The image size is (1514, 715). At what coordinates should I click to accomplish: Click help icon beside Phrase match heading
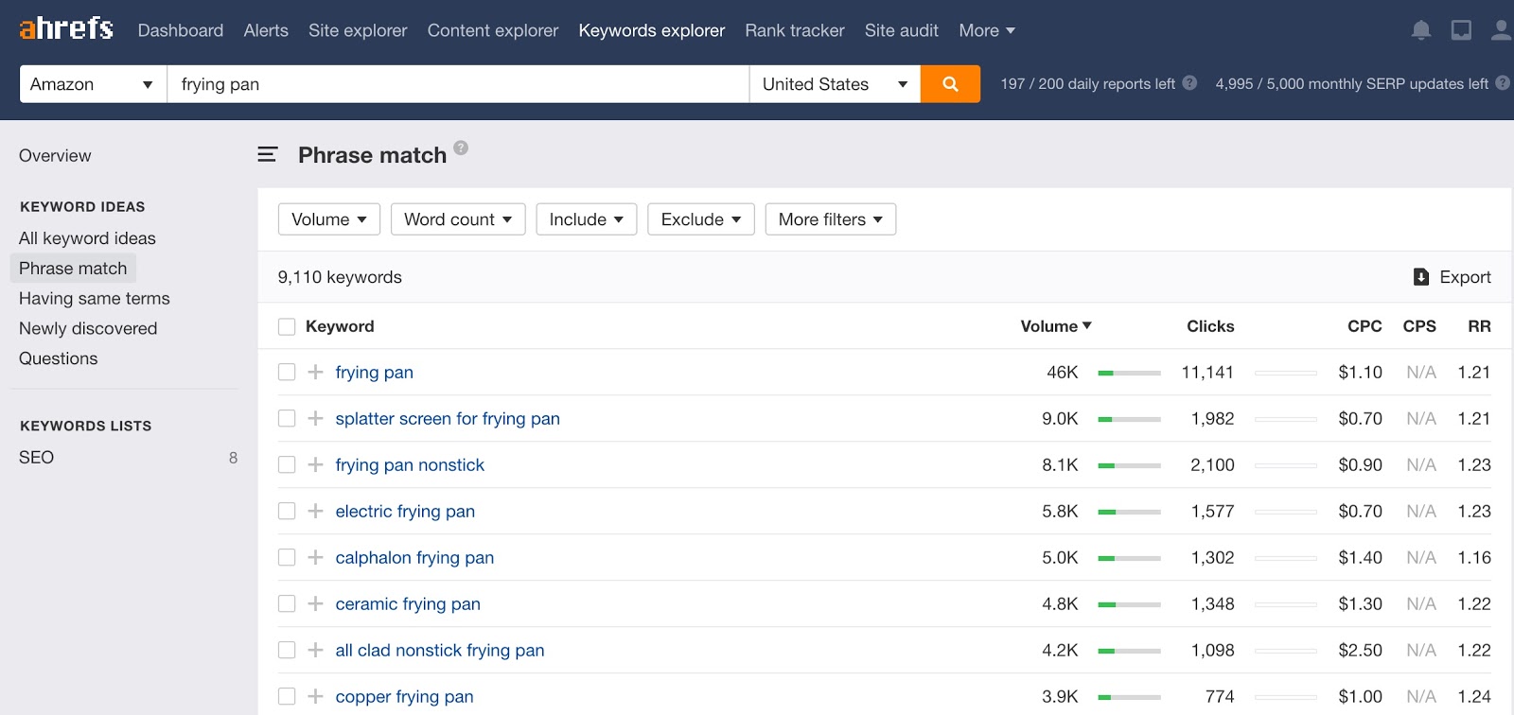pyautogui.click(x=461, y=148)
